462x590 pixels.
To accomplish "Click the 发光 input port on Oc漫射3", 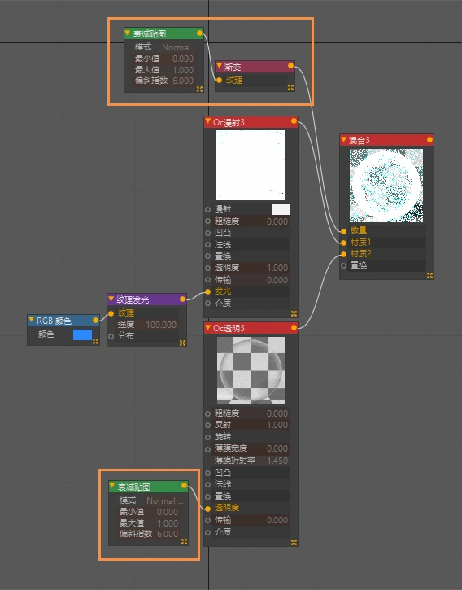I will click(207, 291).
